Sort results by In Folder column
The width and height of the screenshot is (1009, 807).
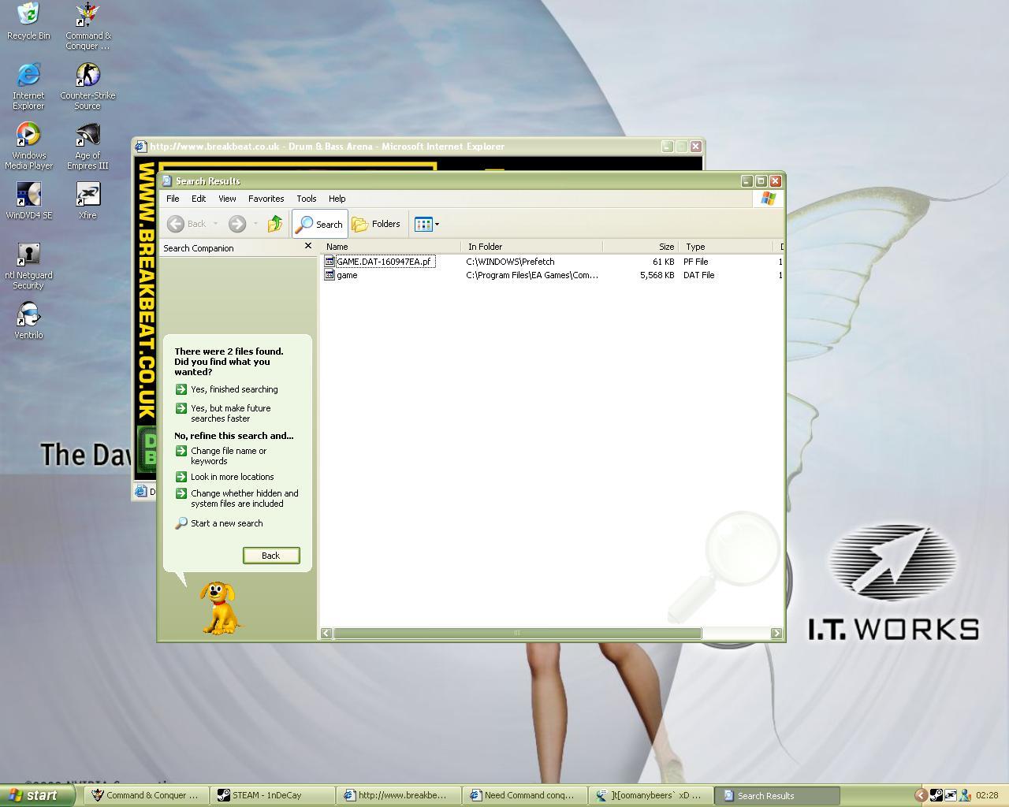tap(533, 247)
